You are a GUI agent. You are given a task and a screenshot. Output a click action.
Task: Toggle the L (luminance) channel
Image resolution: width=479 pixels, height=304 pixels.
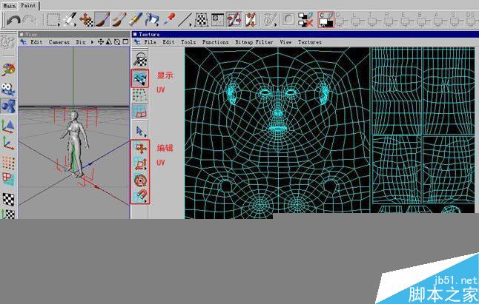pos(357,19)
